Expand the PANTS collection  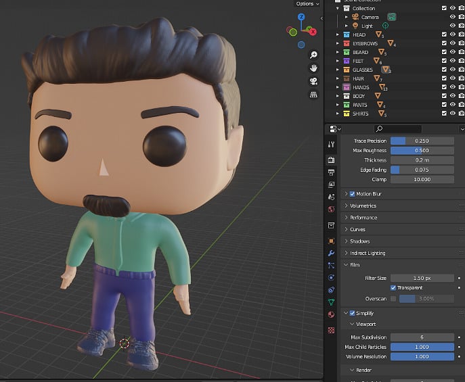(x=338, y=105)
